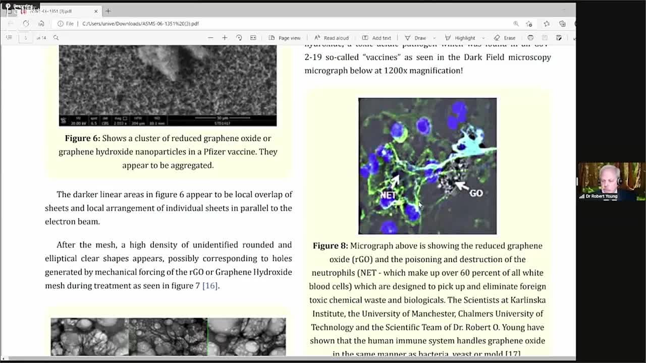Image resolution: width=646 pixels, height=363 pixels.
Task: Click the Save as icon
Action: [x=559, y=38]
